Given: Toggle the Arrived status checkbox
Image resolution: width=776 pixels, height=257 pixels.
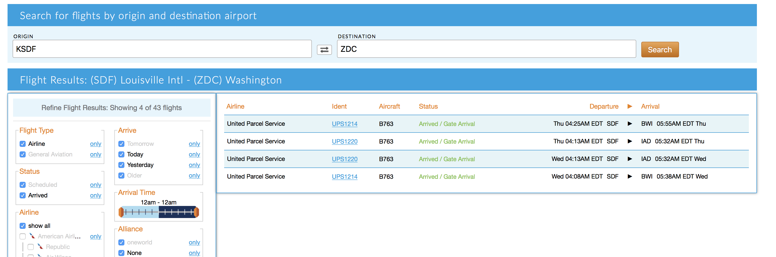Looking at the screenshot, I should (23, 195).
